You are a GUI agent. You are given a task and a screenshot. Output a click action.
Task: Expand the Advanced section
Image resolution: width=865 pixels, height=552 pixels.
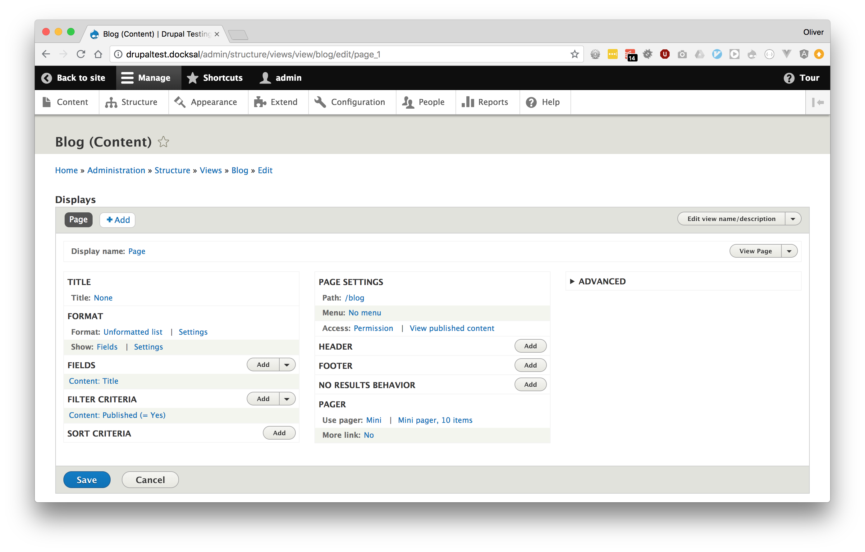tap(602, 281)
